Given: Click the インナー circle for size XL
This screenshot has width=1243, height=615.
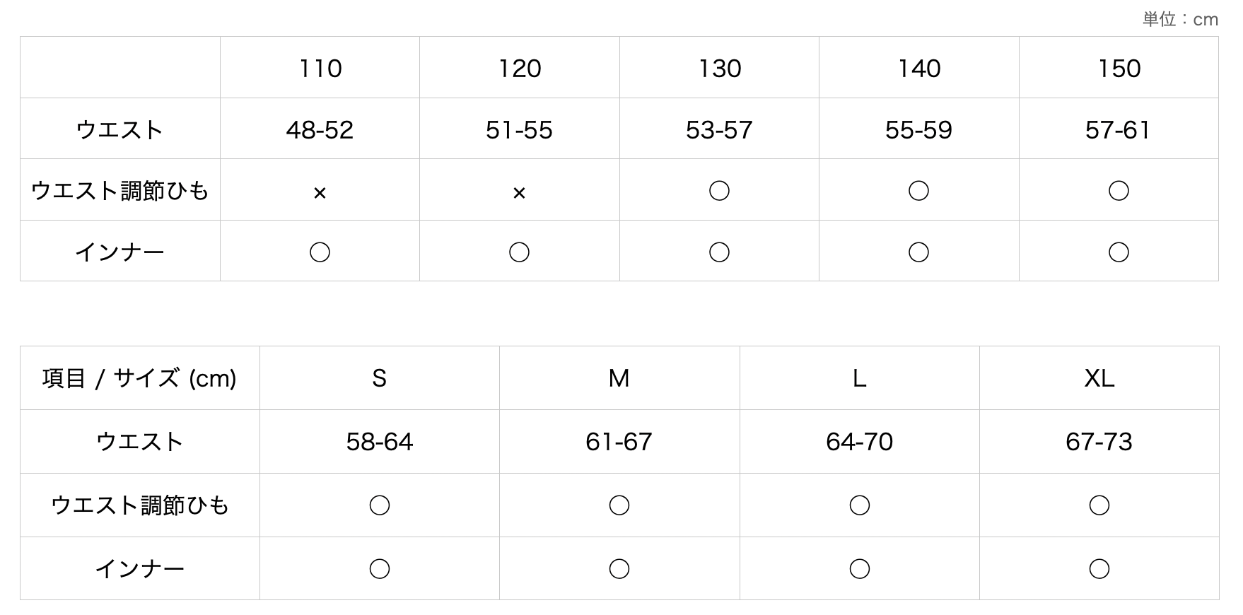Looking at the screenshot, I should click(1099, 569).
